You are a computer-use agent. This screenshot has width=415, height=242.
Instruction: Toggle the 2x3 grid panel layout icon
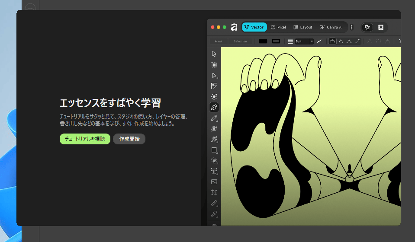pyautogui.click(x=381, y=27)
